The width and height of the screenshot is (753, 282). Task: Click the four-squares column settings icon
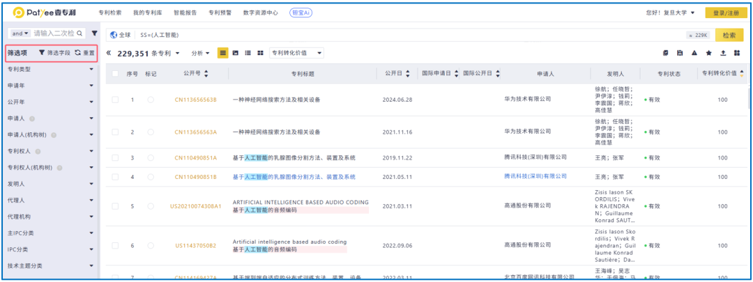pyautogui.click(x=737, y=53)
